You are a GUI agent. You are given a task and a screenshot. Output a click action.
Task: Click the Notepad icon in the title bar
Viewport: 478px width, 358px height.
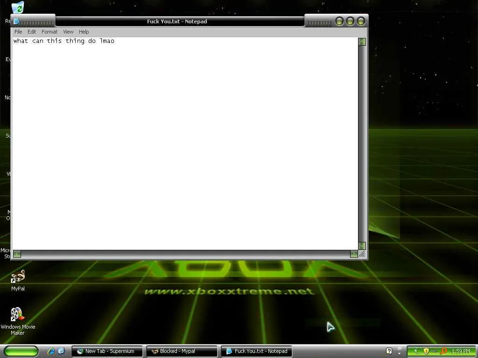[16, 21]
